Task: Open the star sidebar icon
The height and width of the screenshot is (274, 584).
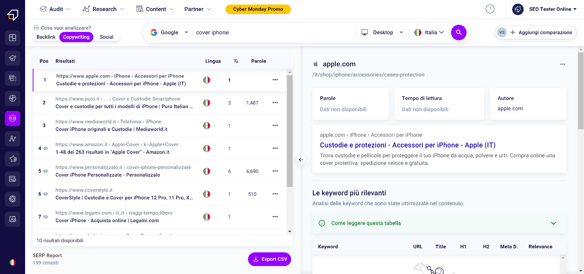Action: tap(13, 159)
